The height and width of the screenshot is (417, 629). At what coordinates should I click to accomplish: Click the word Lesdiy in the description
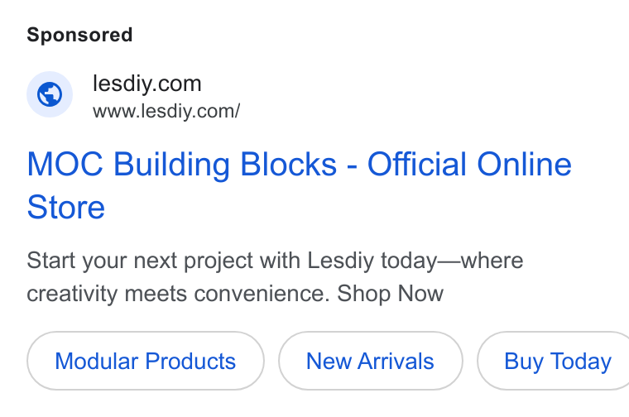pyautogui.click(x=341, y=261)
